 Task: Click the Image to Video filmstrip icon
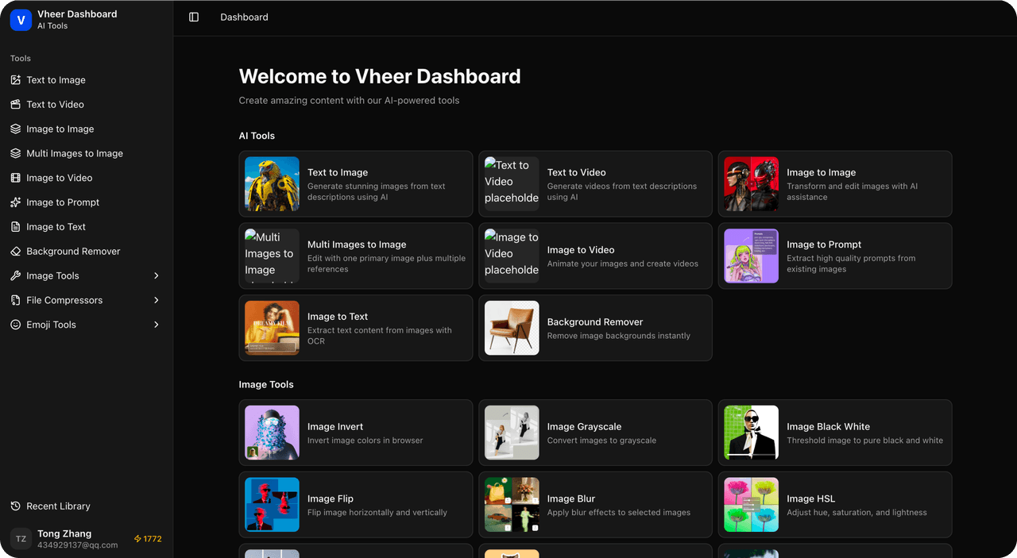pos(15,178)
